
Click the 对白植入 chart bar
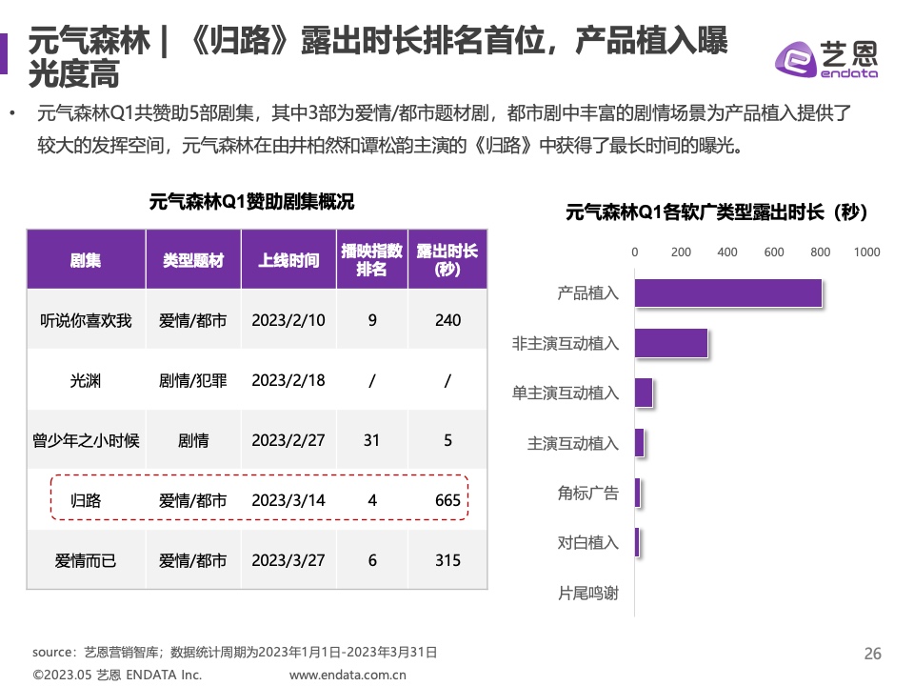tap(637, 542)
